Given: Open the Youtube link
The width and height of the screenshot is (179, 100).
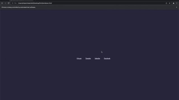Looking at the screenshot, I should click(88, 58).
